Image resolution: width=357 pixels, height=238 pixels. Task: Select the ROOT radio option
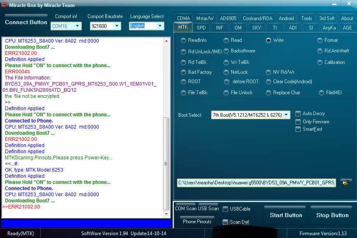tap(191, 82)
